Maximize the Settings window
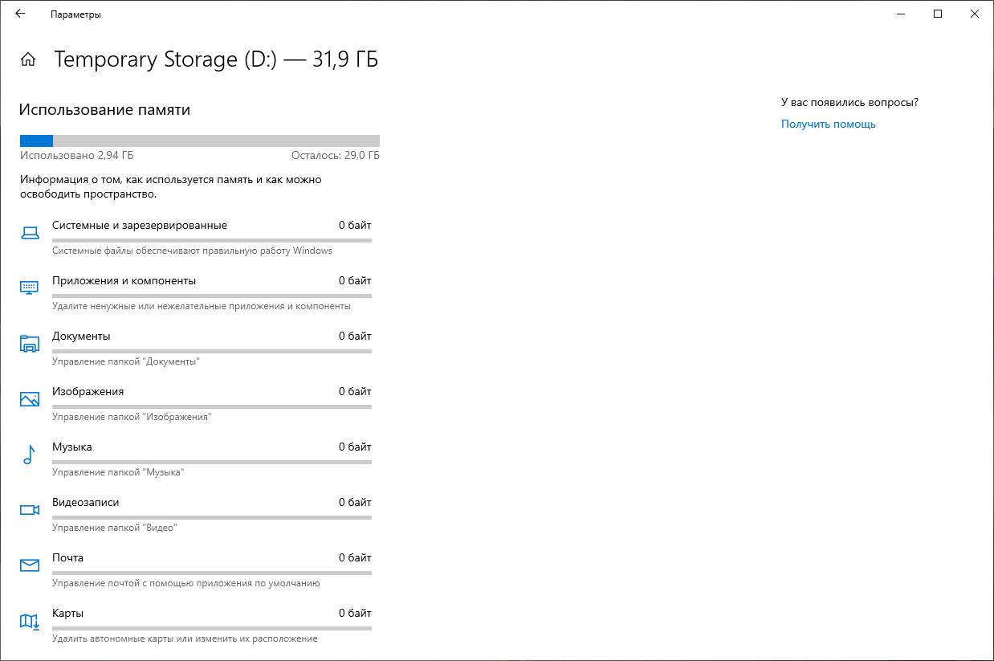The image size is (994, 661). click(x=938, y=14)
